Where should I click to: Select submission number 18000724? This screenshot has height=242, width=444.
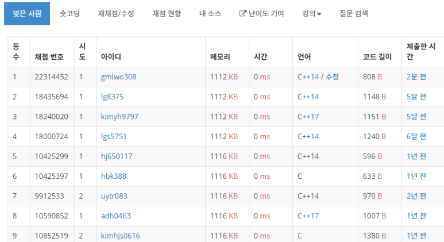click(x=51, y=136)
